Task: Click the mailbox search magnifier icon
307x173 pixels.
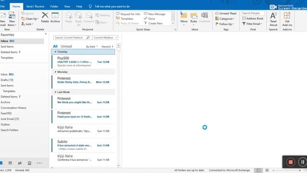Action: [88, 37]
